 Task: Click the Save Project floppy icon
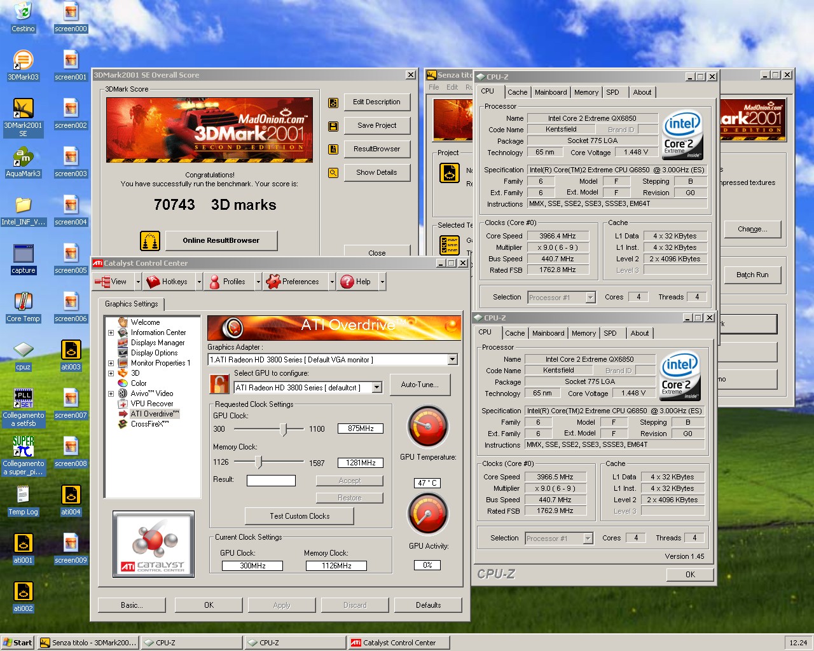click(x=333, y=126)
